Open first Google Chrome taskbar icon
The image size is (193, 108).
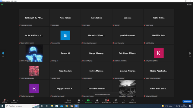pos(66,106)
